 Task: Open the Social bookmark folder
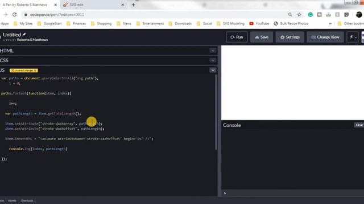[x=204, y=24]
